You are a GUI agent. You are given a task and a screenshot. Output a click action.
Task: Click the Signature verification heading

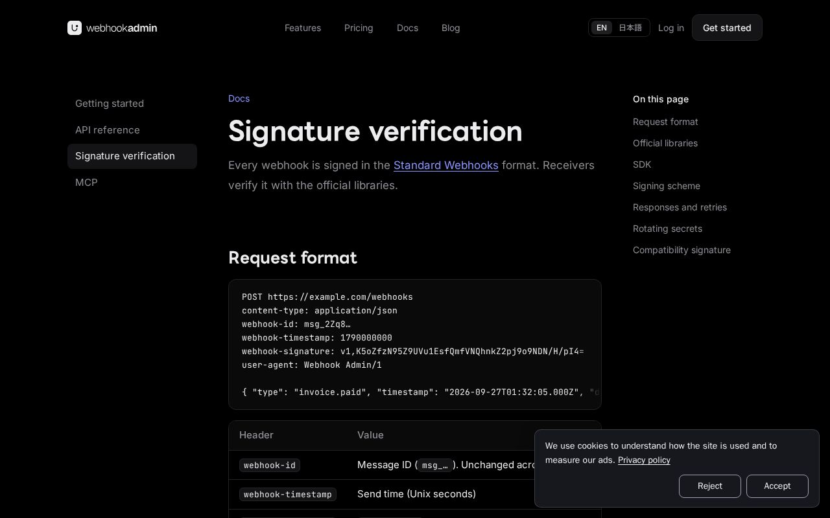tap(375, 131)
